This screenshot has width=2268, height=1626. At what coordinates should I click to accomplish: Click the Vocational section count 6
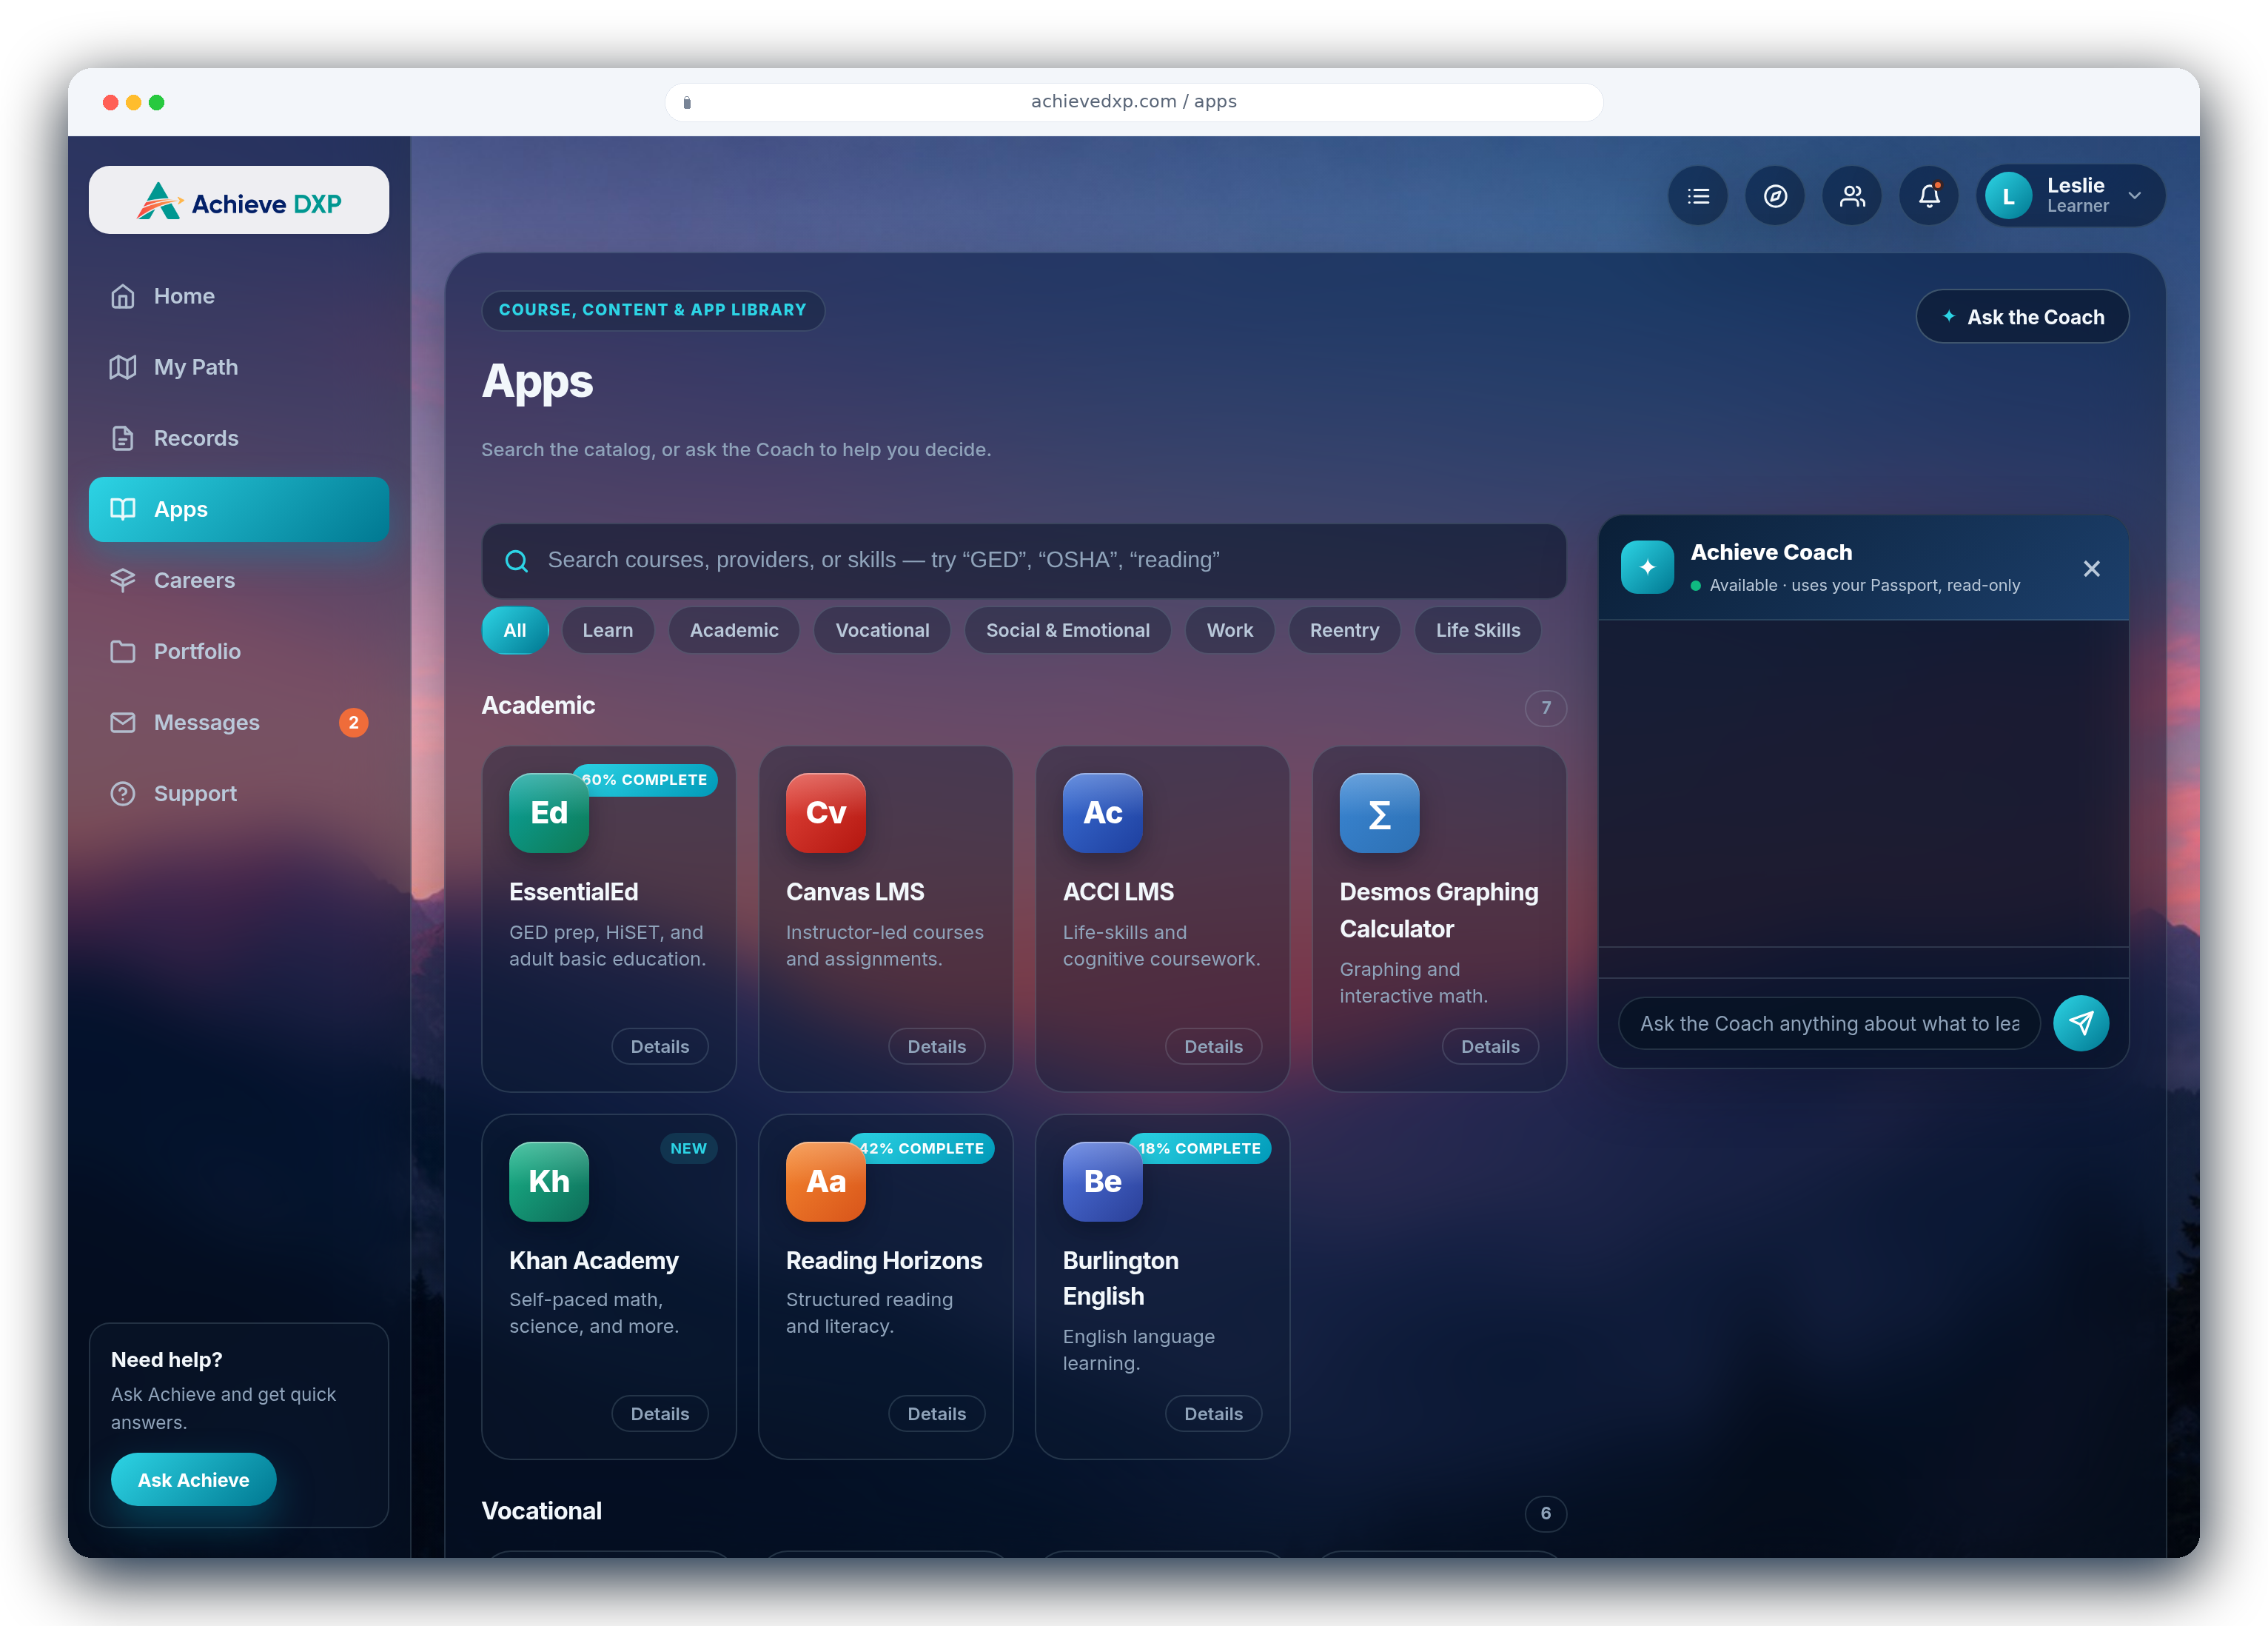[x=1546, y=1513]
